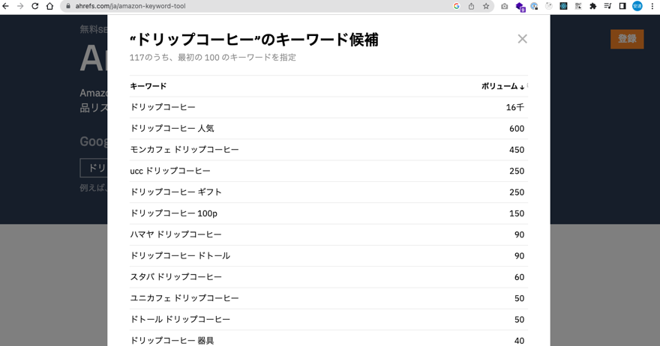
Task: Click the Google icon in address bar
Action: point(456,6)
